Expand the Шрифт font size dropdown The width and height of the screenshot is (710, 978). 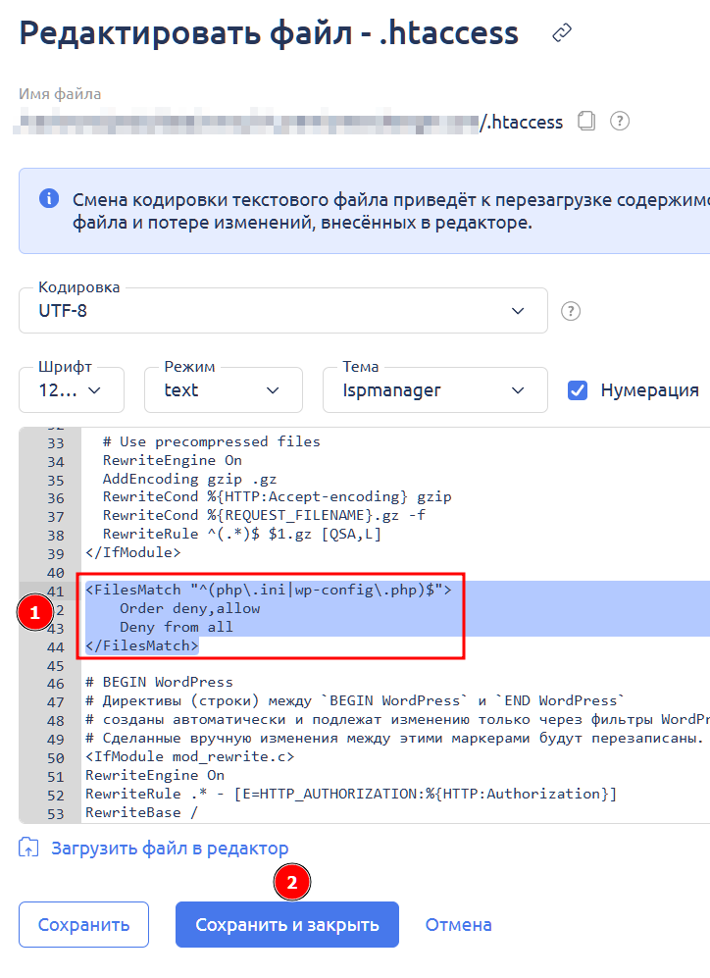click(72, 390)
